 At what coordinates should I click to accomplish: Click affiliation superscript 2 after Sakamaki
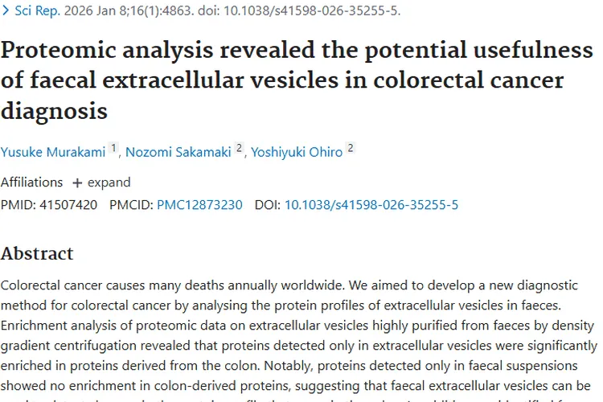pos(239,148)
